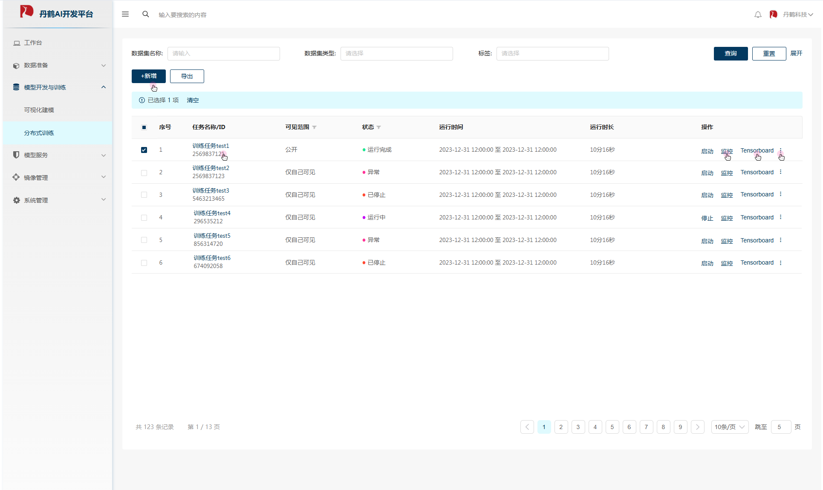Image resolution: width=823 pixels, height=490 pixels.
Task: Toggle the select-all header checkbox
Action: pos(144,127)
